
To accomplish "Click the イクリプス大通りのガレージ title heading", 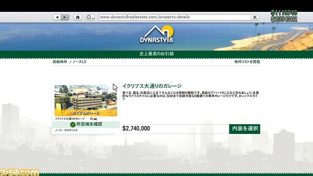I will [152, 86].
